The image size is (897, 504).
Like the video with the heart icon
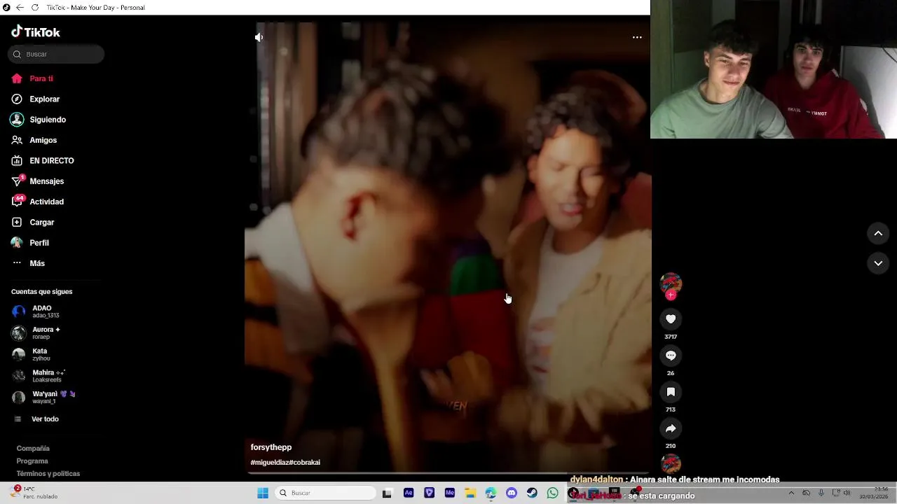tap(671, 319)
